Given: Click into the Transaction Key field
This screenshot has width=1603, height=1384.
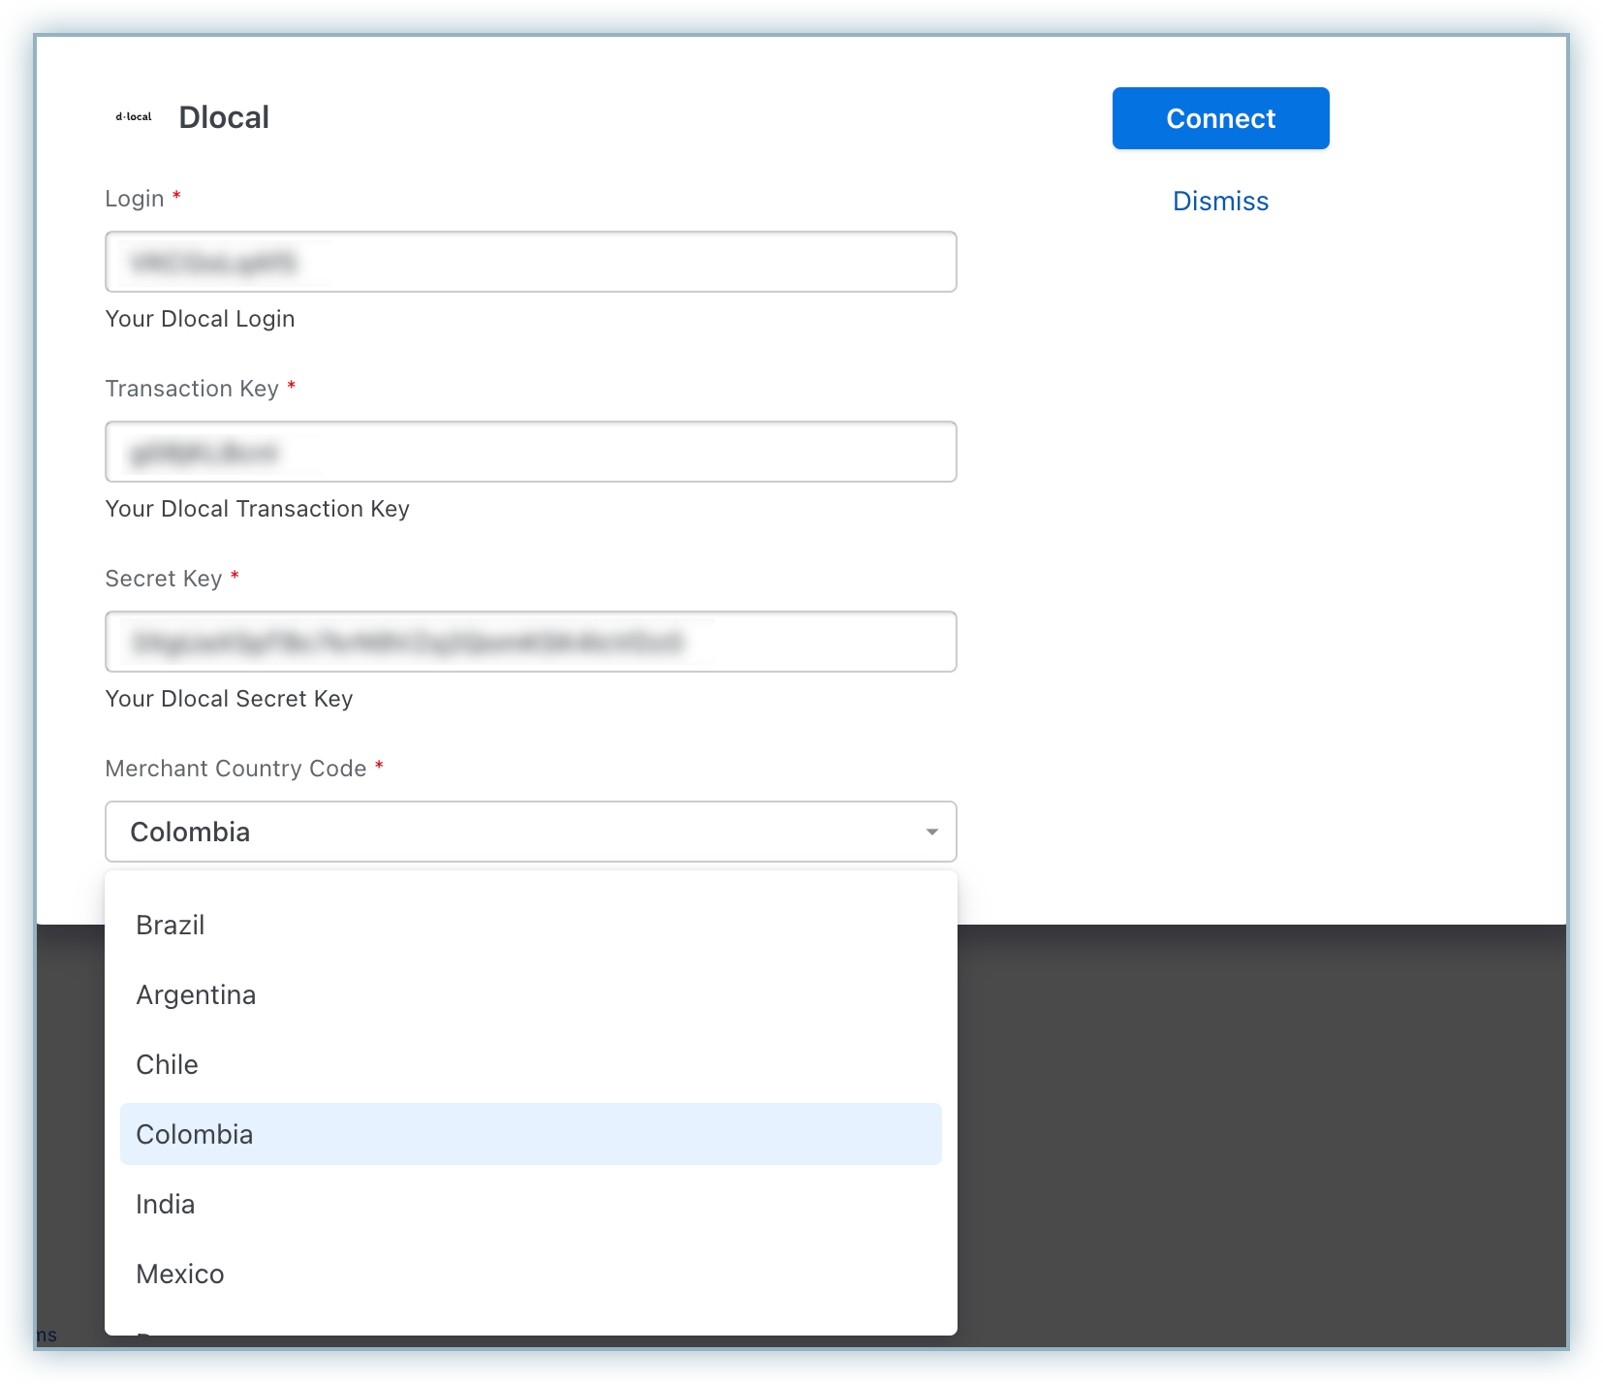Looking at the screenshot, I should click(x=530, y=452).
